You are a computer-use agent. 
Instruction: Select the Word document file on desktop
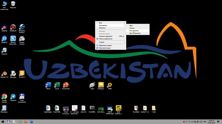coord(48,109)
